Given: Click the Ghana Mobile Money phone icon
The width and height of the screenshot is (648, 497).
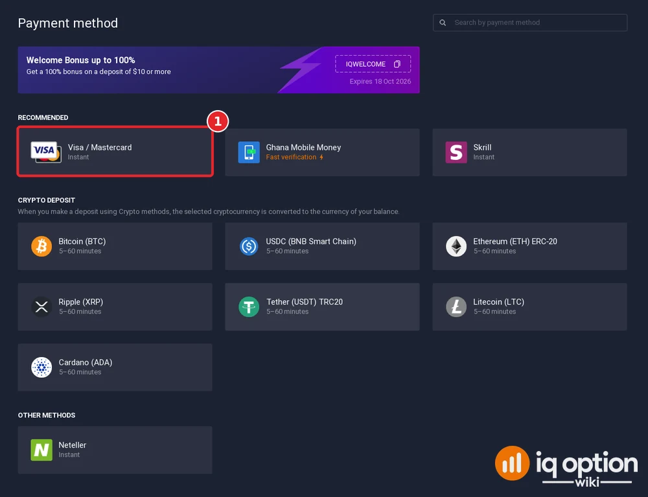Looking at the screenshot, I should tap(249, 152).
